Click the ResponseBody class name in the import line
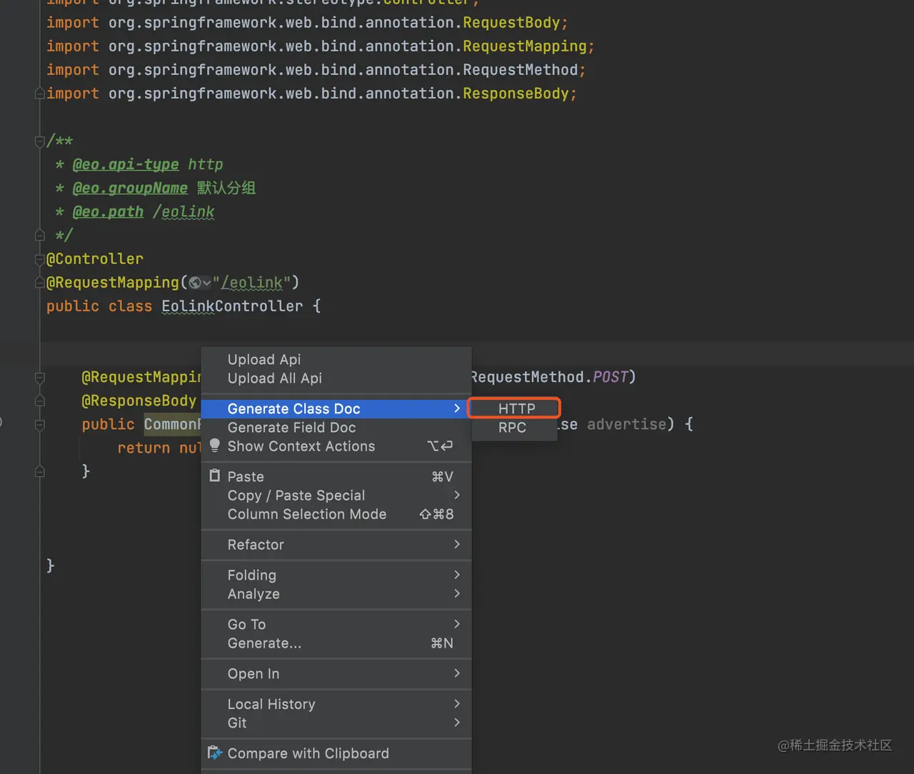 [x=516, y=94]
